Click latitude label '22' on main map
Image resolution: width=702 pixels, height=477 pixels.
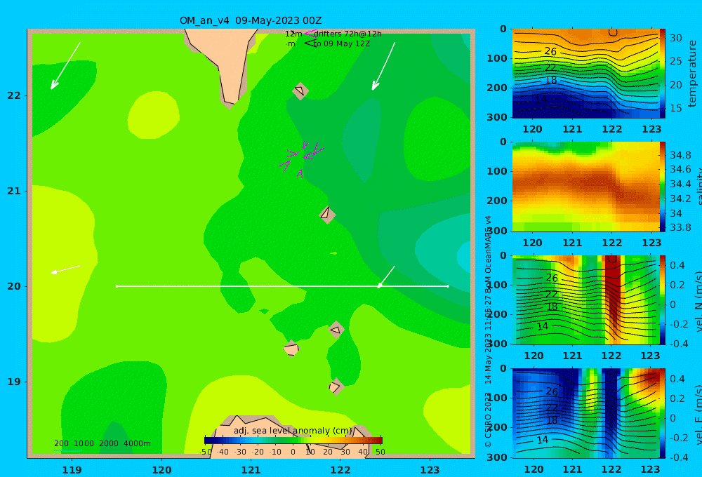pyautogui.click(x=14, y=95)
